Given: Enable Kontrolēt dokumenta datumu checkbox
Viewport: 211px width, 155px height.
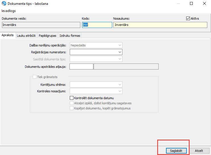Looking at the screenshot, I should (x=71, y=98).
